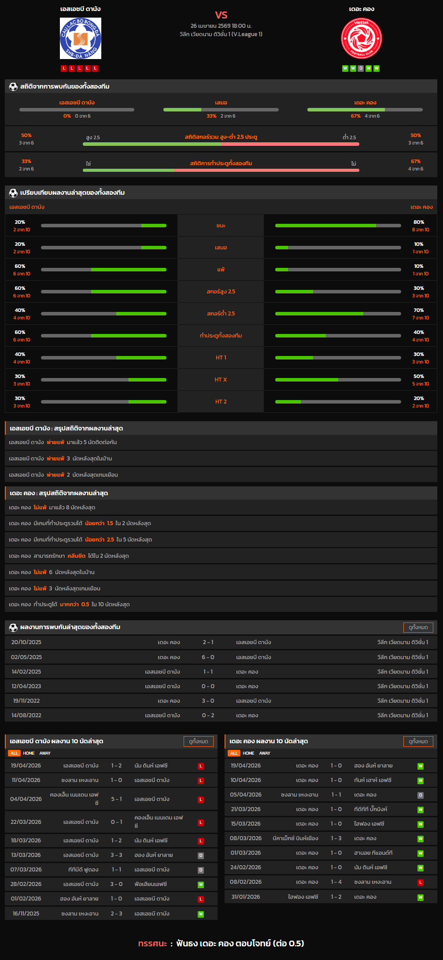
Task: Click soccer ball icon beside เปรียบเทียบผลงานล่าสุดของทั้งสองทีม
Action: (13, 193)
